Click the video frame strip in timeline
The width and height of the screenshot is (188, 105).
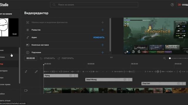point(116,91)
